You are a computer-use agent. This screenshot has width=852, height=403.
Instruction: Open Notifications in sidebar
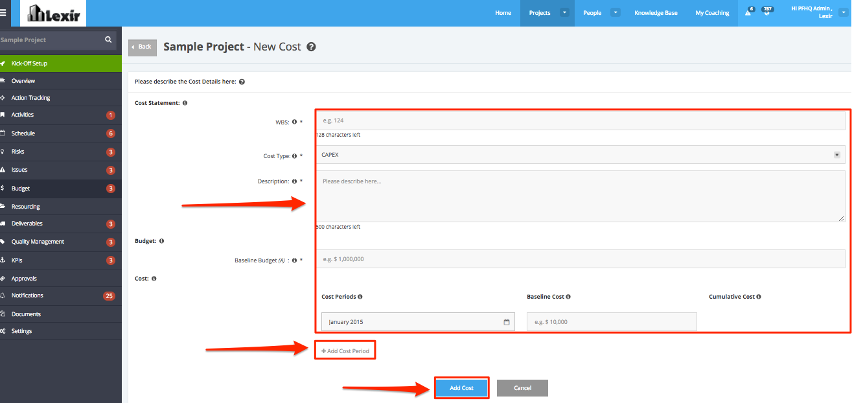(x=61, y=295)
